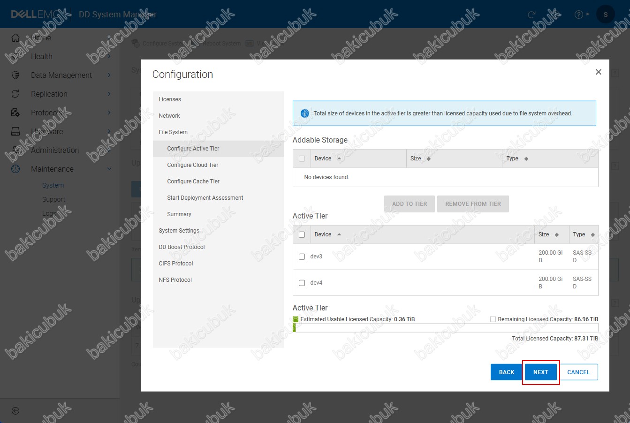Image resolution: width=630 pixels, height=423 pixels.
Task: Sort Addable Storage by Device column arrow
Action: pos(339,159)
